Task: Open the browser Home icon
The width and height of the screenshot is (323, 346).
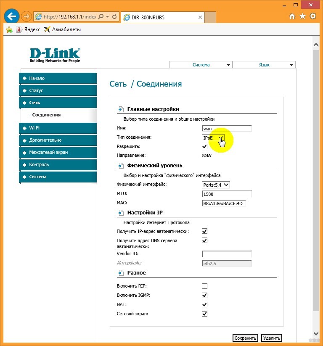Action: tap(292, 16)
